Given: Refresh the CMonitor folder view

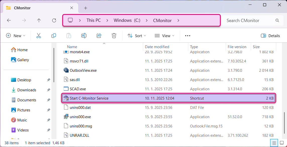Looking at the screenshot, I should point(54,21).
